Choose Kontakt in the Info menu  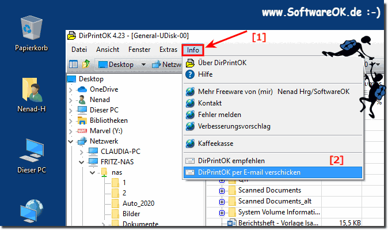point(273,103)
